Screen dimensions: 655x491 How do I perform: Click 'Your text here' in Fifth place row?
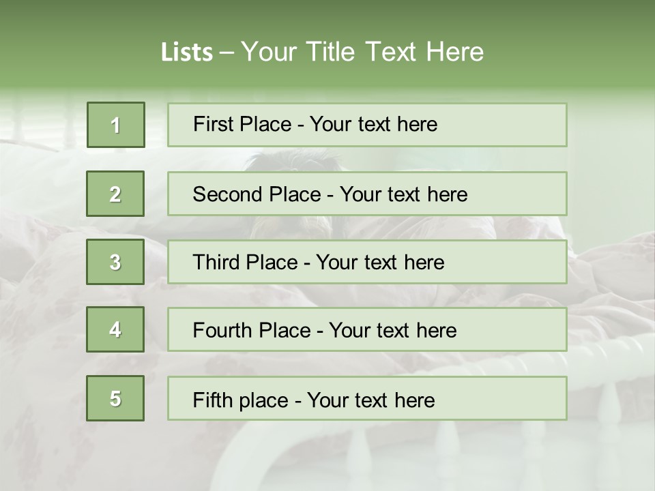click(371, 400)
